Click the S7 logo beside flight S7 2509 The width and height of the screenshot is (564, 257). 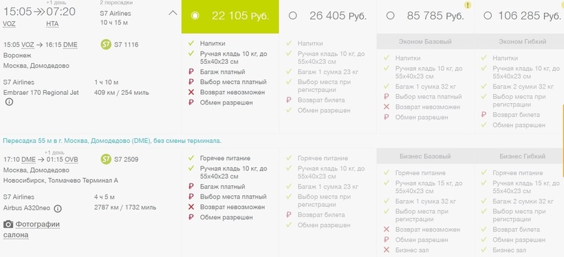point(106,159)
